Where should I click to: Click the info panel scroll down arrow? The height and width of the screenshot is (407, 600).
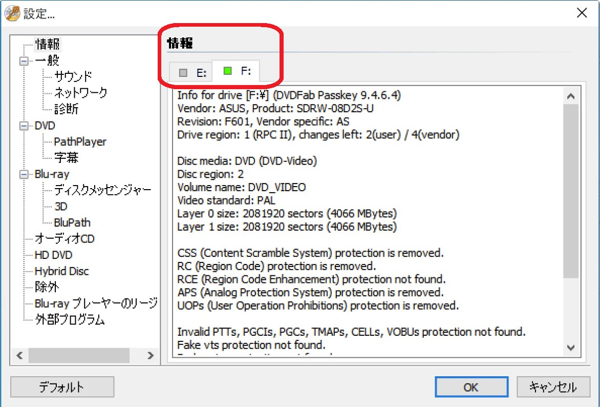point(571,348)
